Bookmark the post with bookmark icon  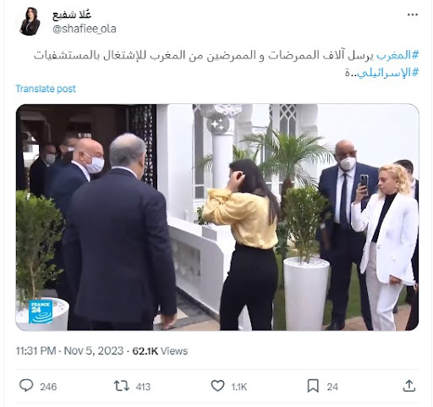coord(313,386)
